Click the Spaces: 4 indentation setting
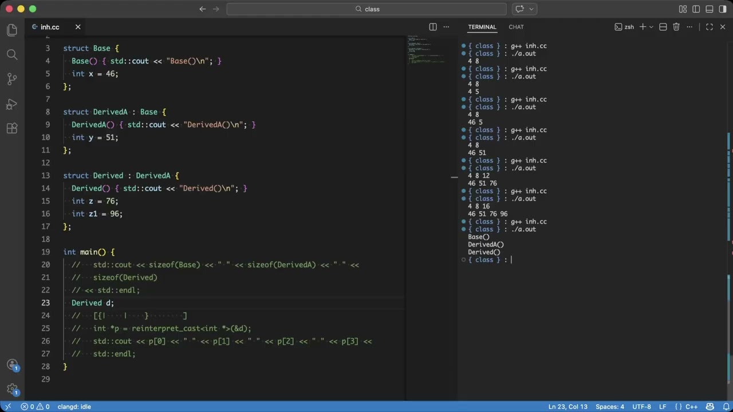This screenshot has width=733, height=412. click(x=610, y=407)
